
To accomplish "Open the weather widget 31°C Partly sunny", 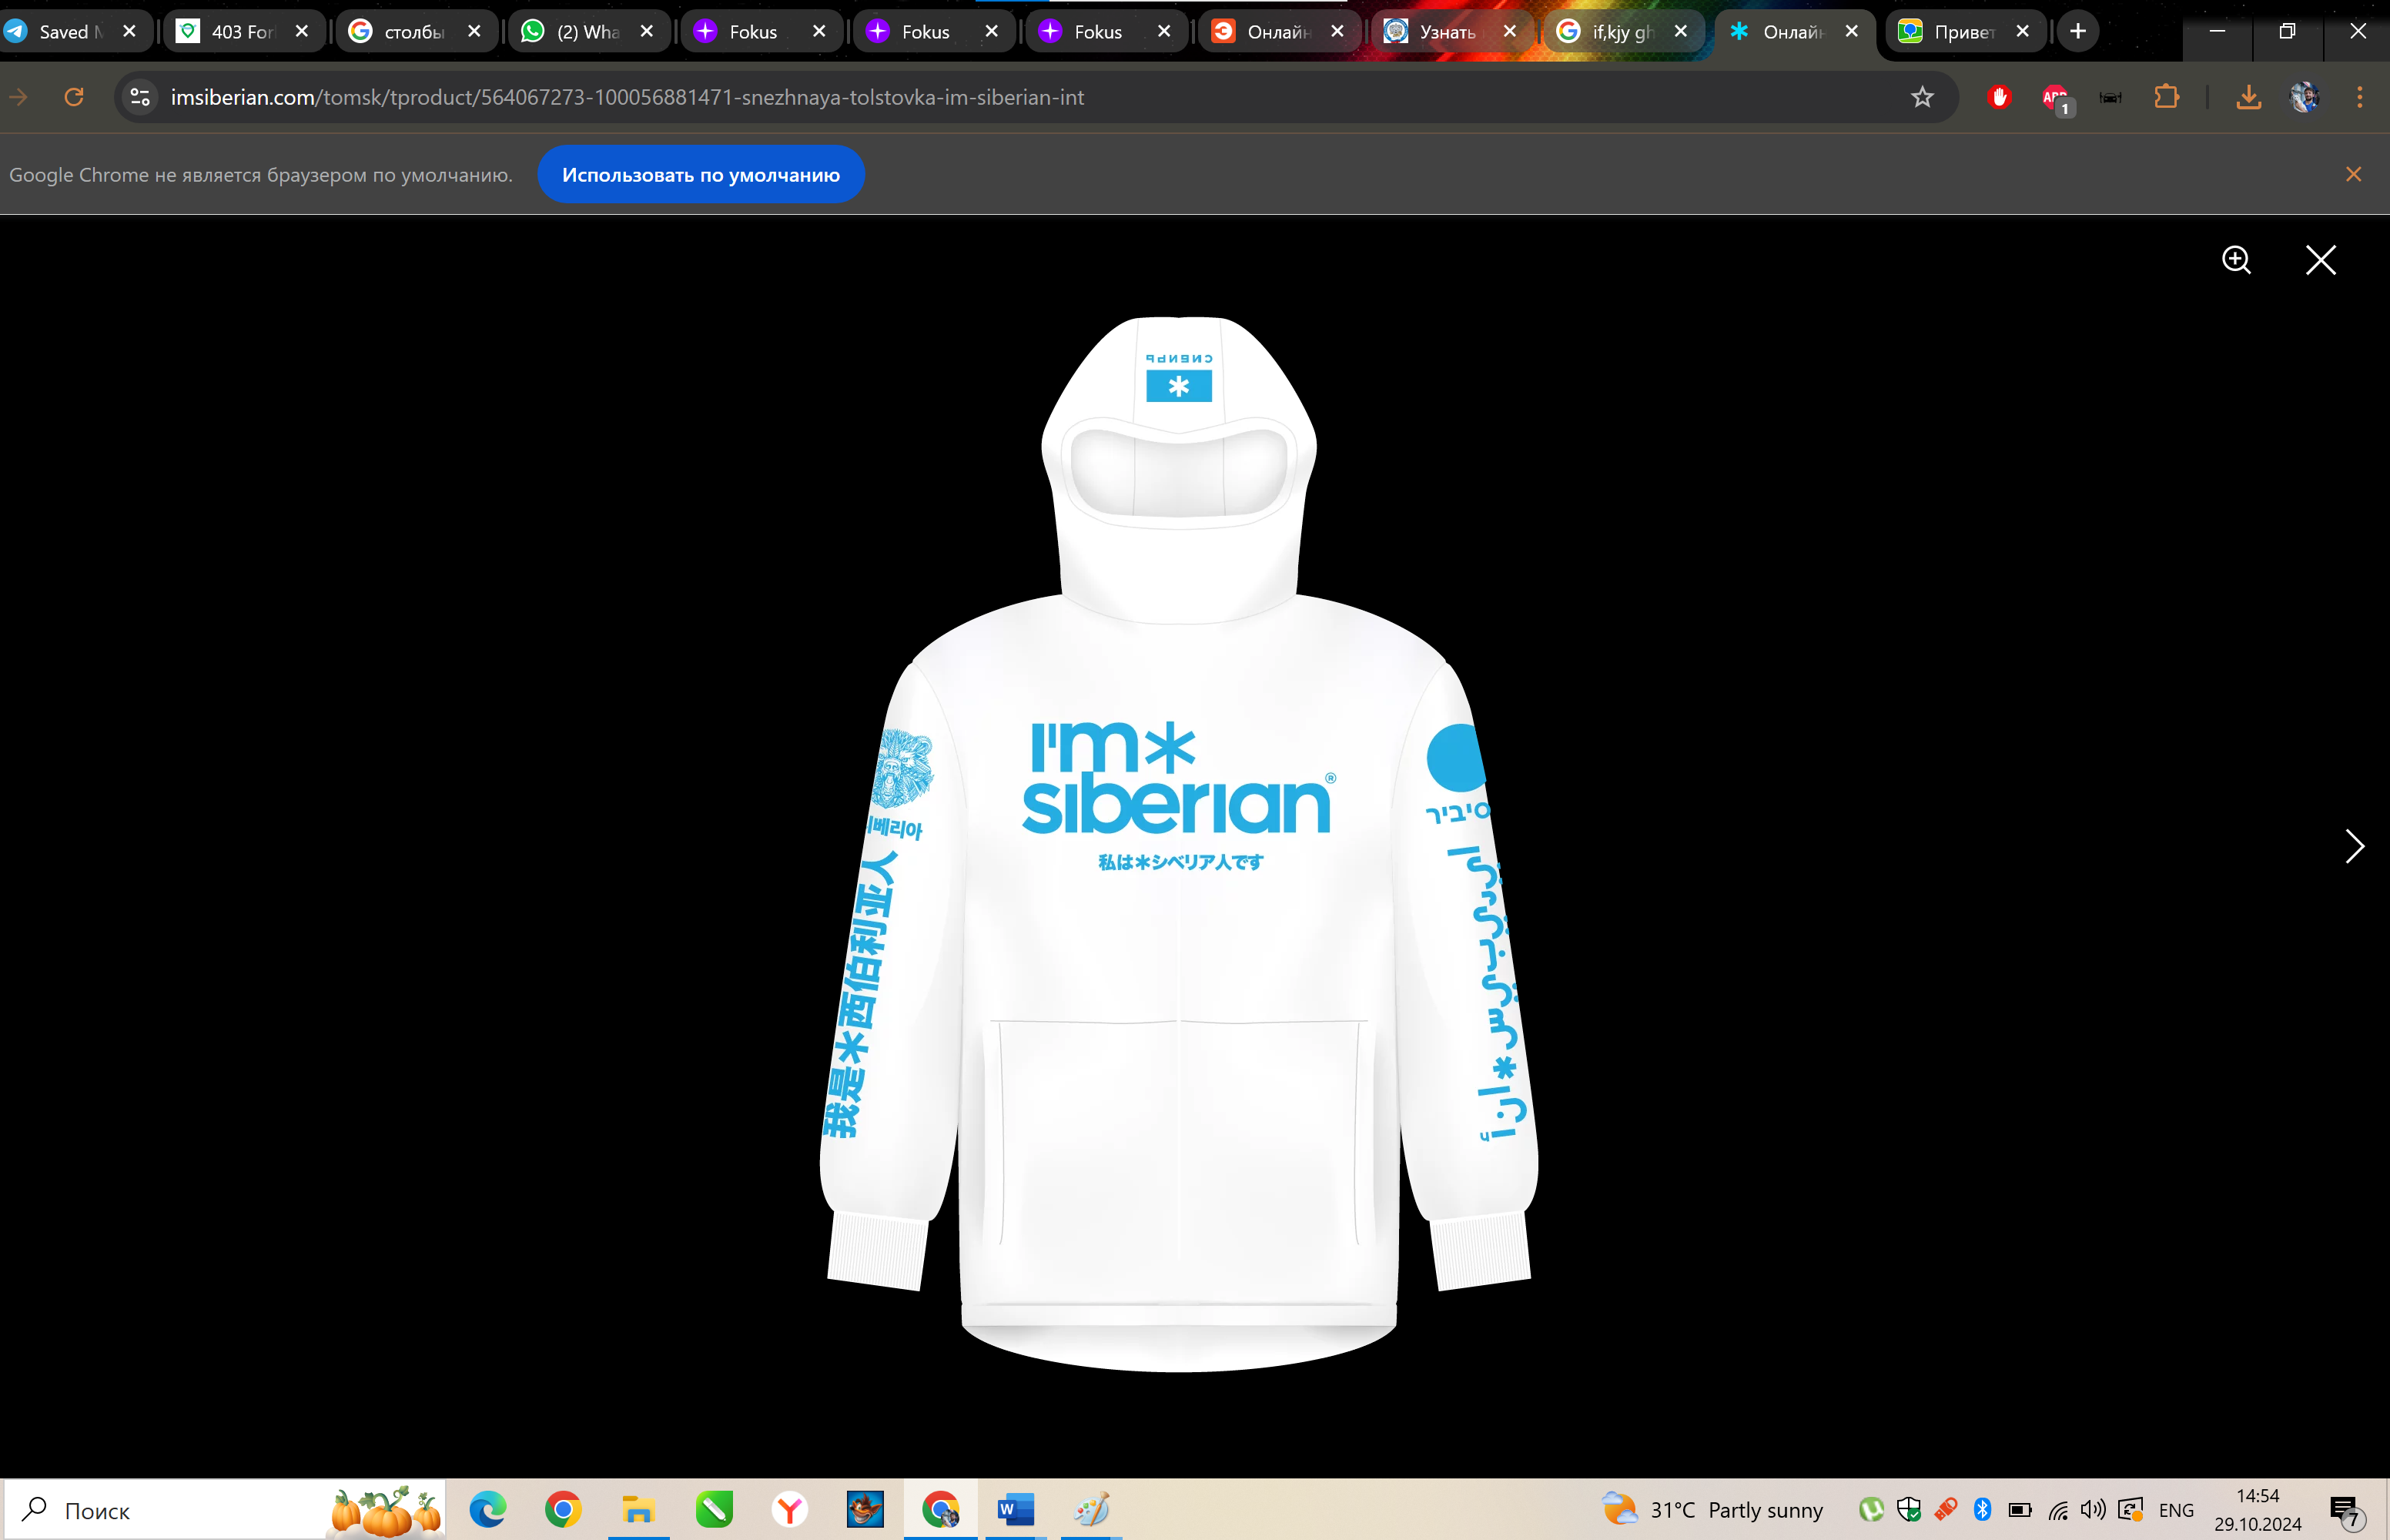I will pos(1712,1510).
